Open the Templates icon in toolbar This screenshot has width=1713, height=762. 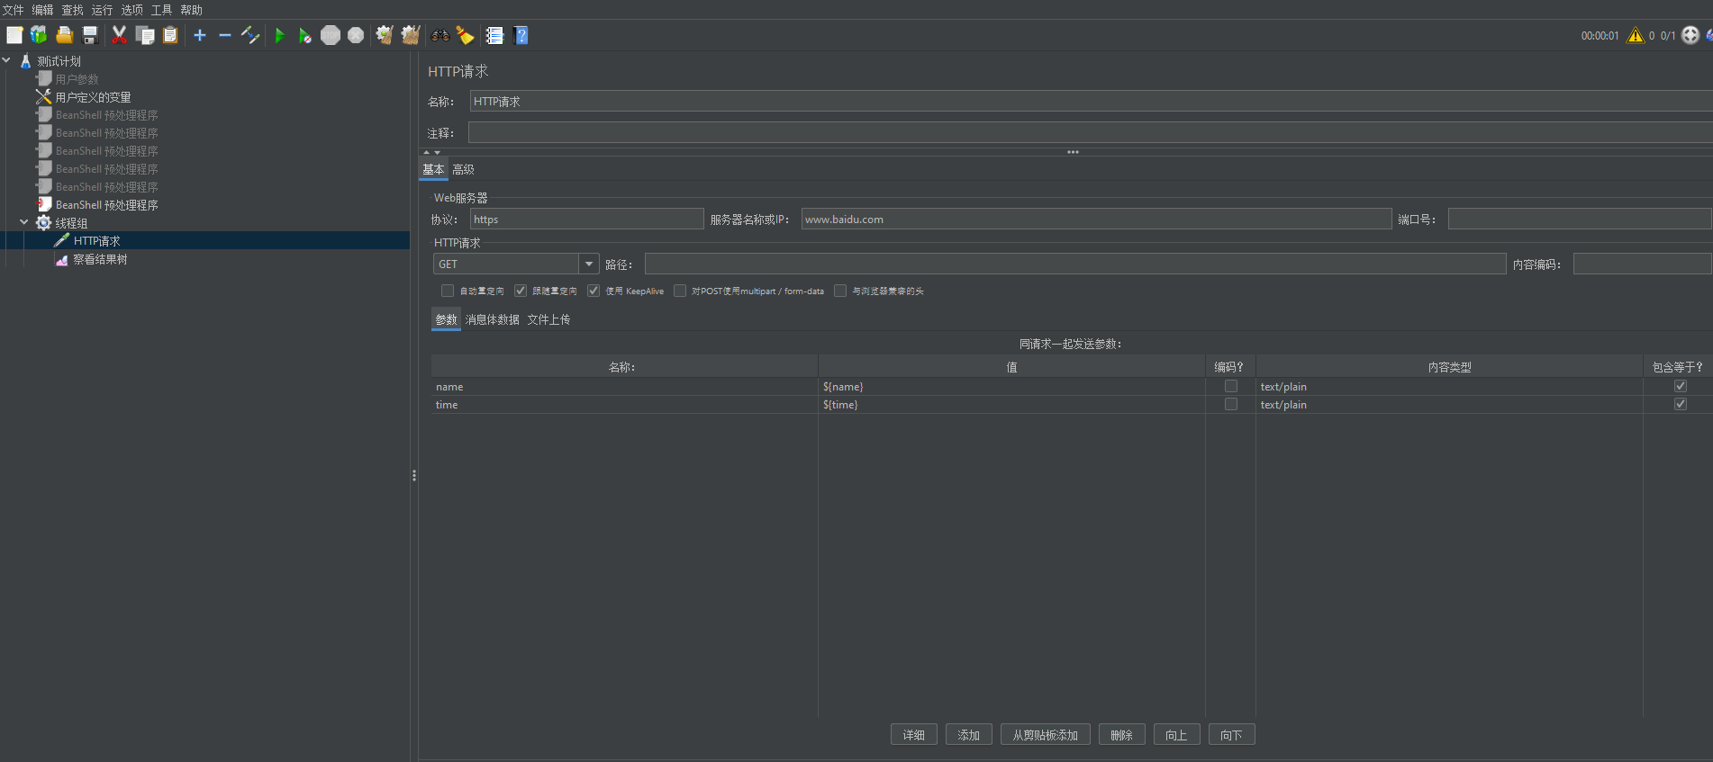[39, 35]
